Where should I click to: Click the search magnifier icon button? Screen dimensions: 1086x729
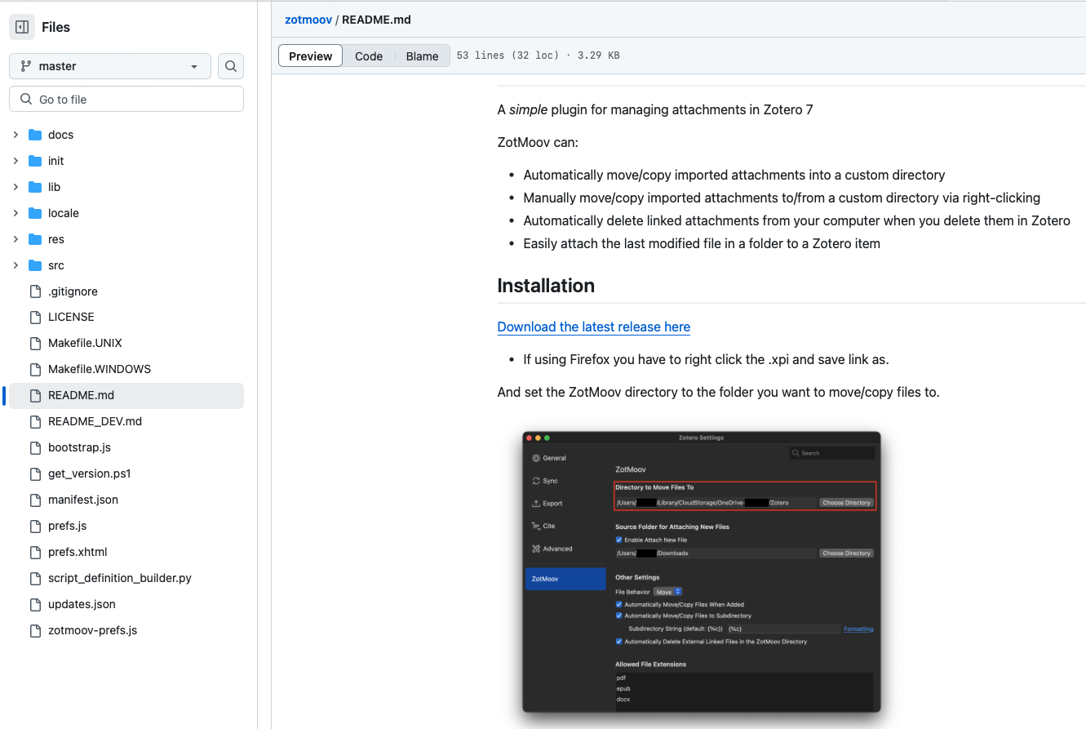coord(231,66)
